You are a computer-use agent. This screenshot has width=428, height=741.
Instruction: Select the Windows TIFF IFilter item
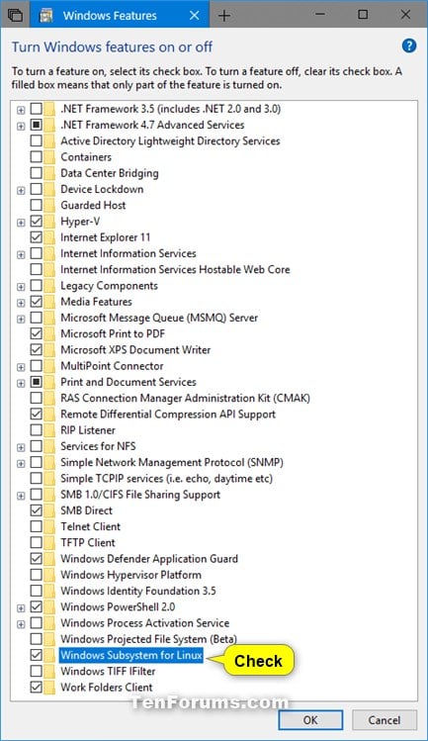(108, 671)
